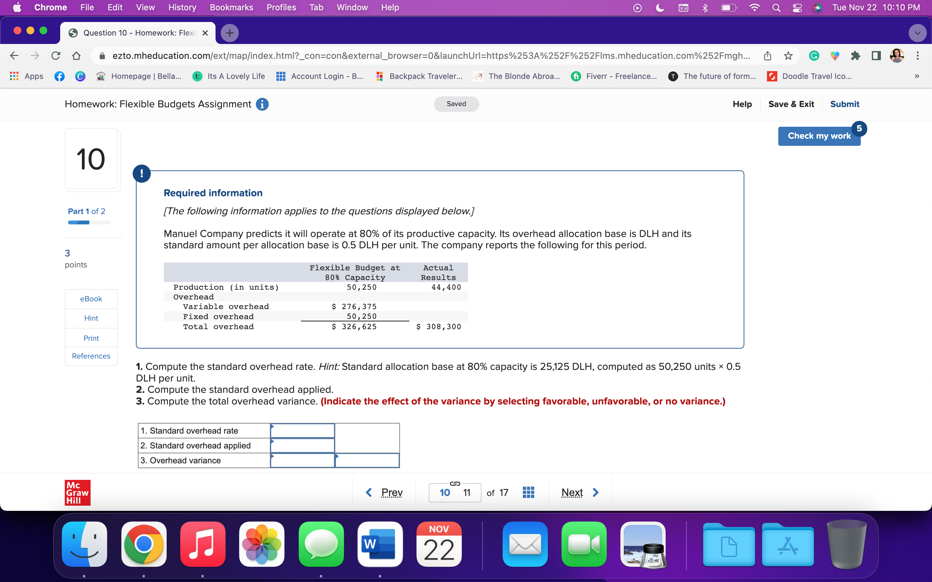Expand the bookmarks overflow chevron
The width and height of the screenshot is (932, 582).
917,76
